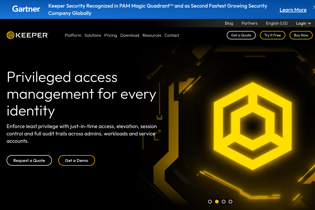Click the Gartner logo in the banner
This screenshot has width=315, height=210.
click(26, 9)
